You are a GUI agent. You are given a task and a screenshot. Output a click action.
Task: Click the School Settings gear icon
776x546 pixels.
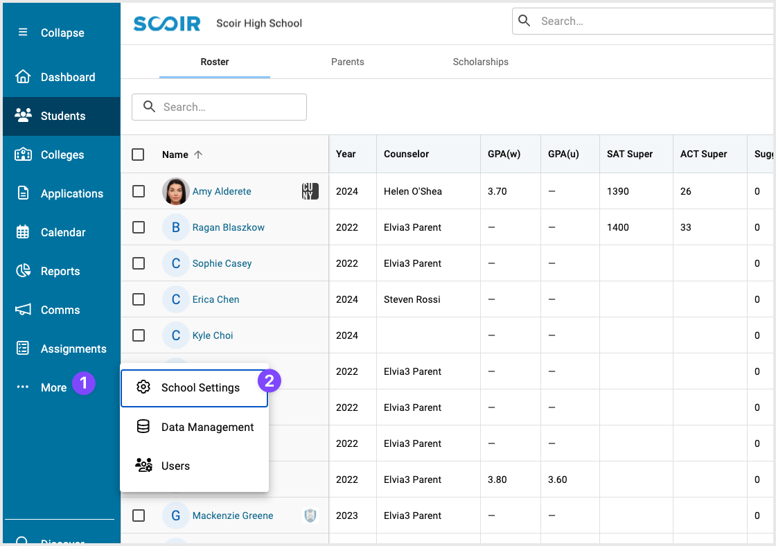point(143,387)
